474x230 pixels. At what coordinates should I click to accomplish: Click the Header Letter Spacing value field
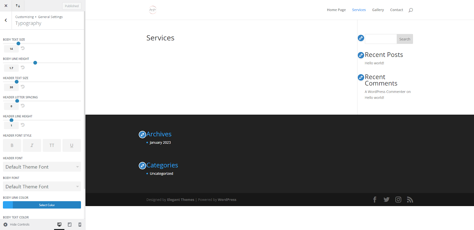pos(11,106)
